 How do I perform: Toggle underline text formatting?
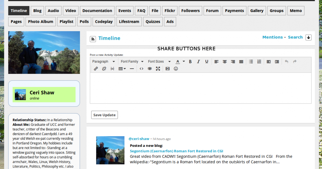(x=207, y=62)
